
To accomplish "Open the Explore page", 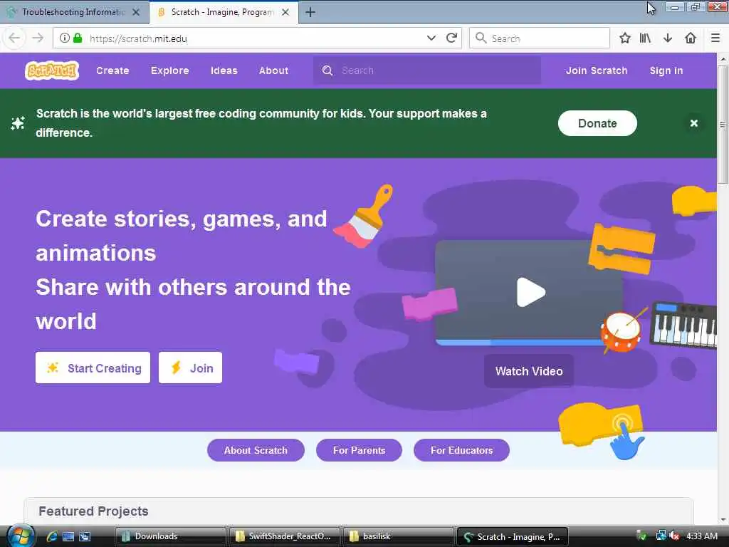I will click(x=169, y=71).
